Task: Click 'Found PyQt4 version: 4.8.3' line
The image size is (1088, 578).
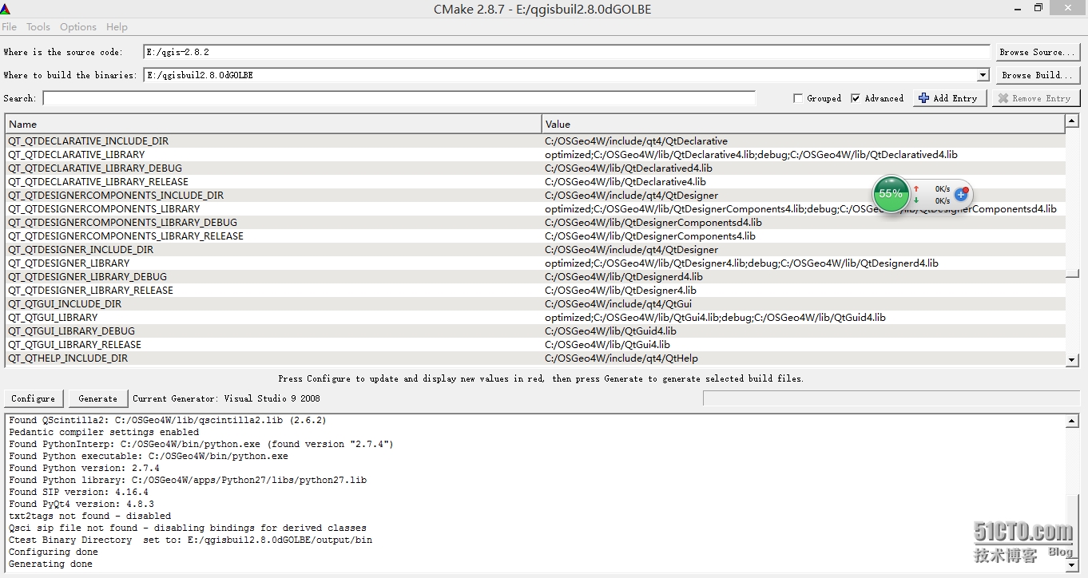Action: pos(81,504)
